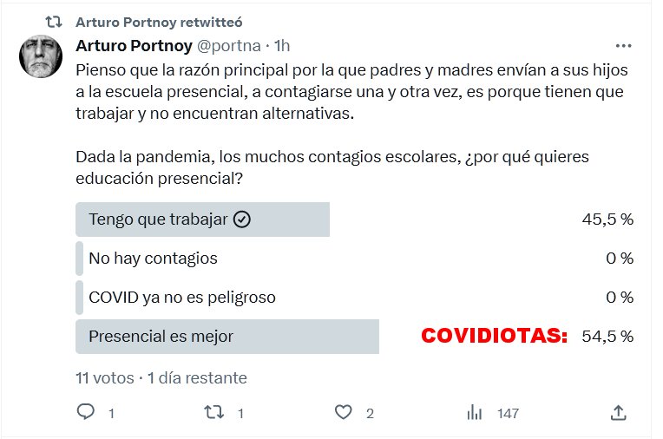Click the '1h' tweet timestamp

tap(281, 45)
